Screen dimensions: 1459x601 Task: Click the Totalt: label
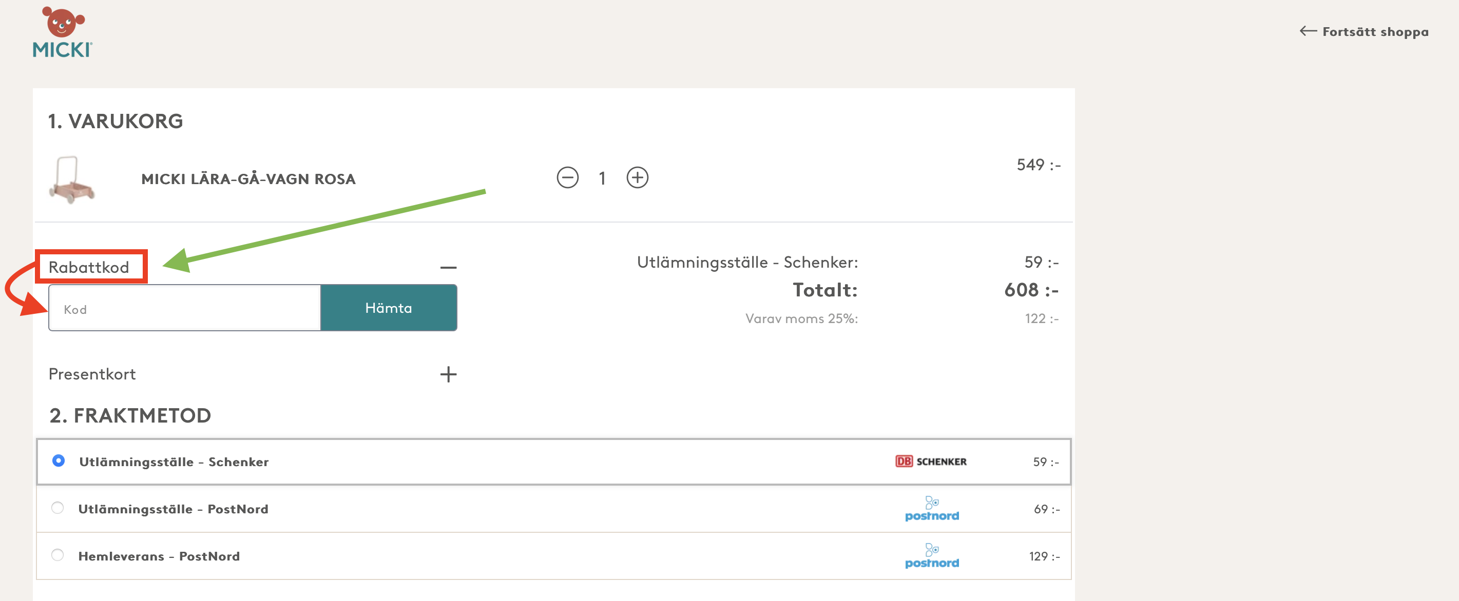pyautogui.click(x=824, y=290)
